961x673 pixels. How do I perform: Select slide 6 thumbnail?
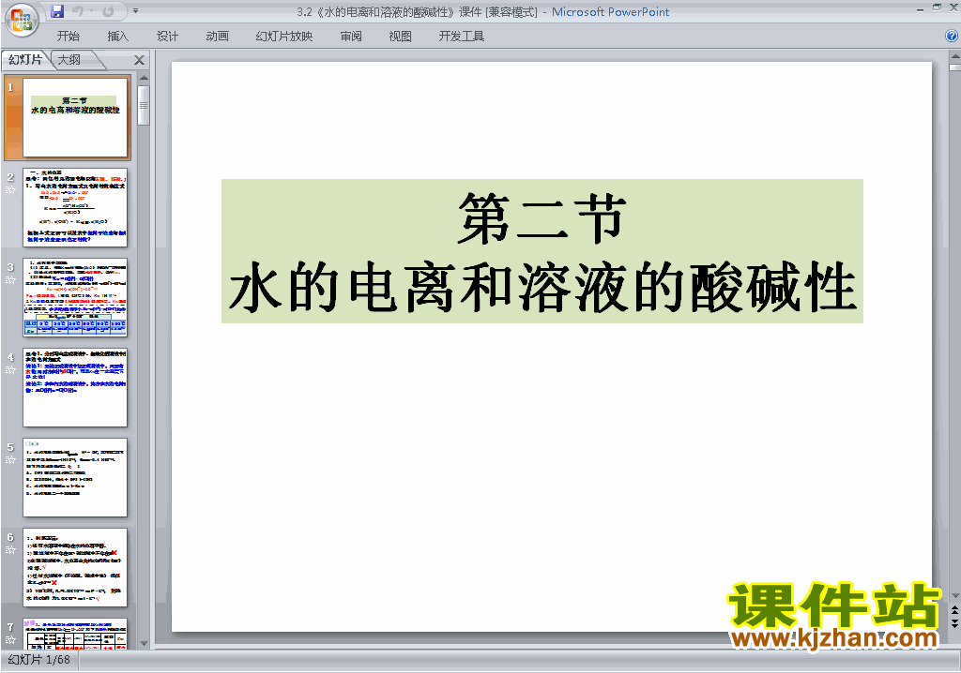coord(75,568)
